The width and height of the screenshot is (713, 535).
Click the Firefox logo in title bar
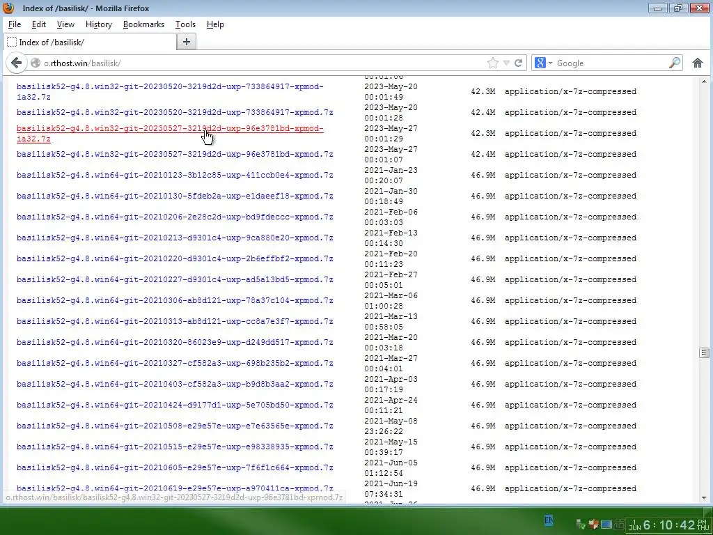[x=8, y=8]
